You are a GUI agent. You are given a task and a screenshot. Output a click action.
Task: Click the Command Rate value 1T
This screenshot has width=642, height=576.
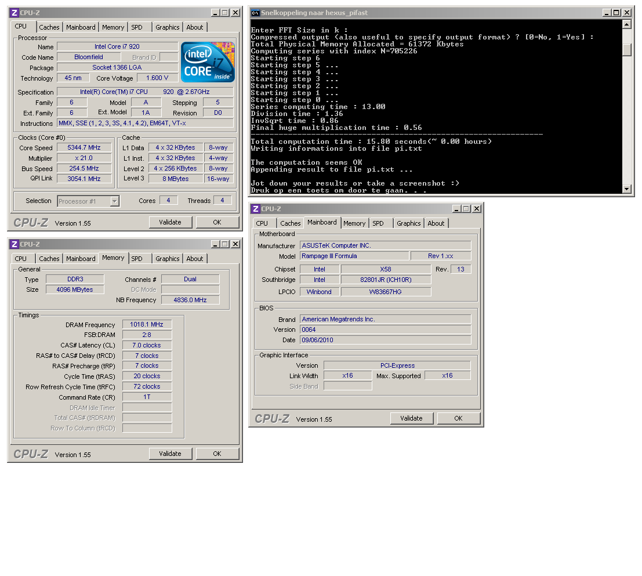[x=147, y=397]
